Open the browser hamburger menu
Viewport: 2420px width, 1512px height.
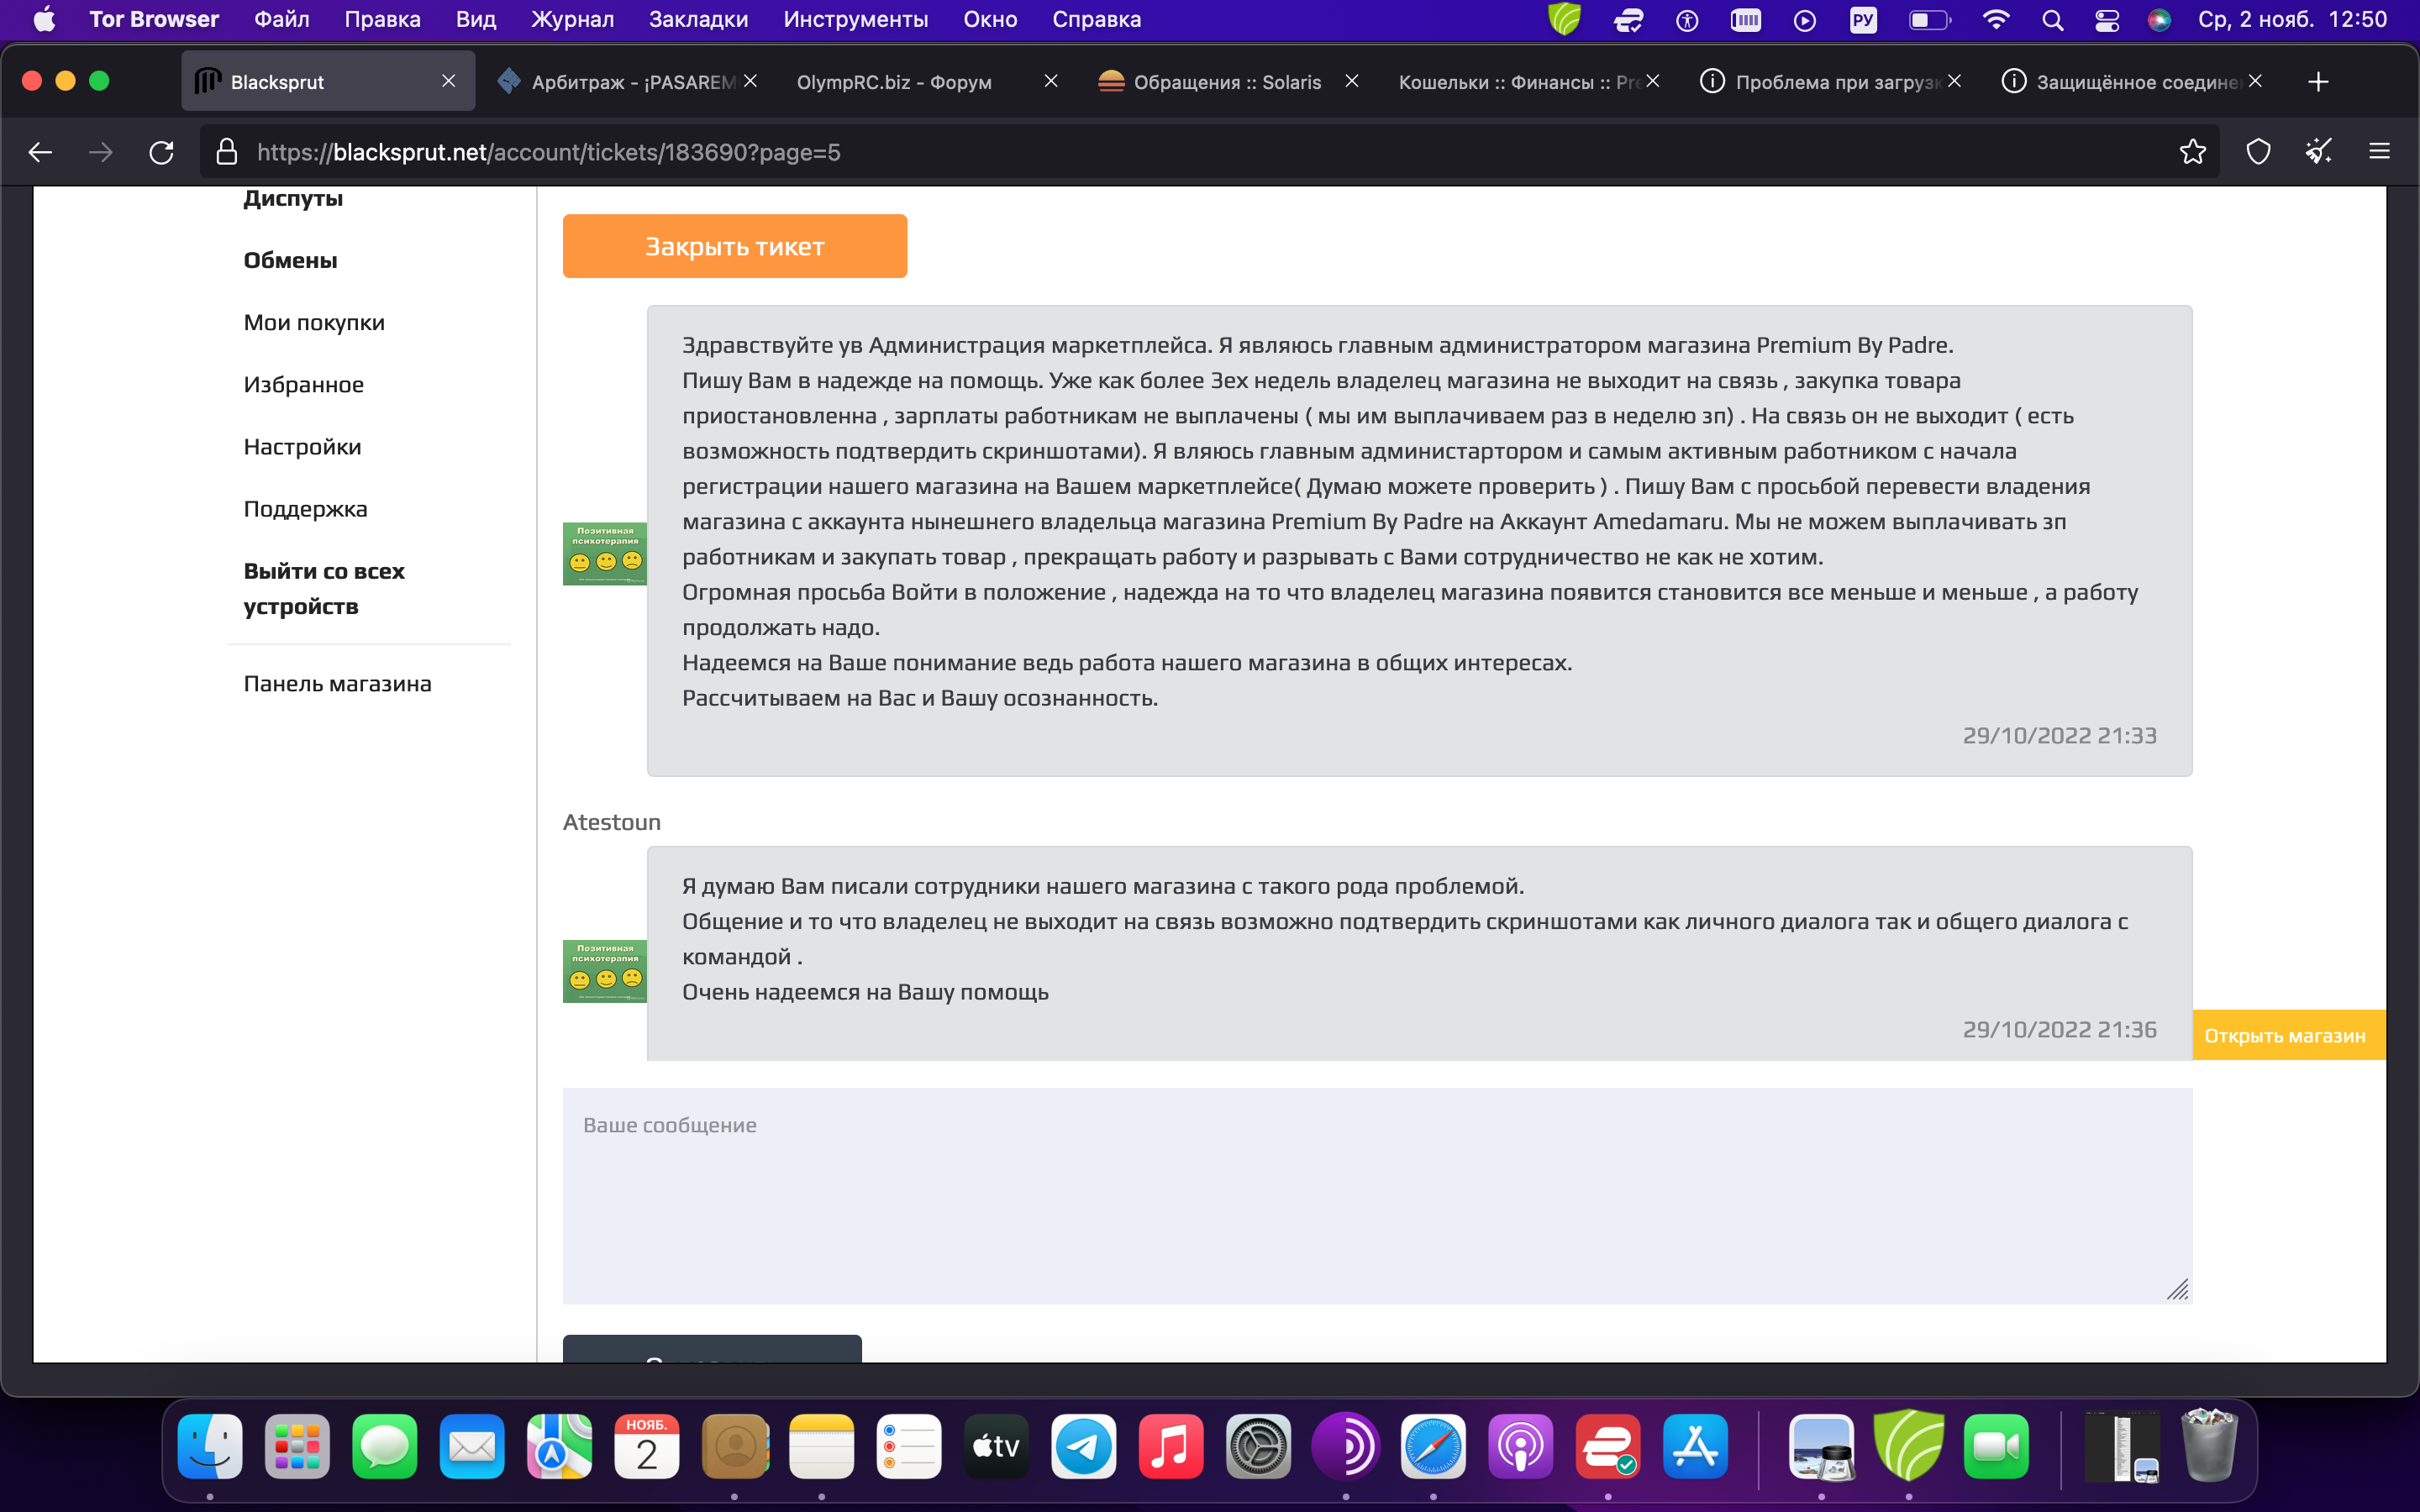[2379, 152]
